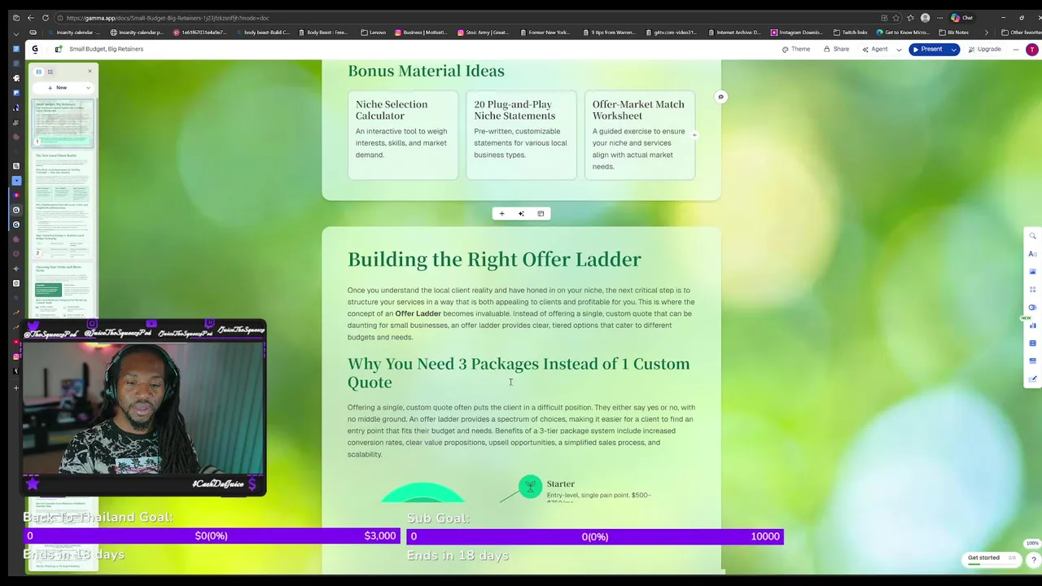
Task: Switch sidebar to list outline view
Action: click(x=50, y=72)
